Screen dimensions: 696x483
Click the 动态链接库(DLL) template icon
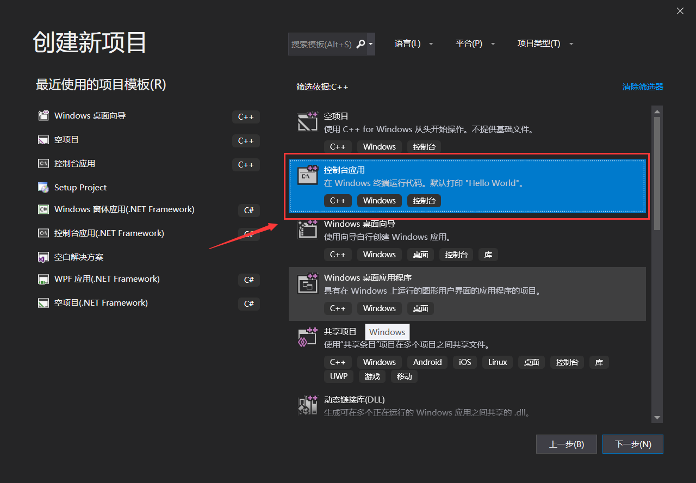point(308,405)
